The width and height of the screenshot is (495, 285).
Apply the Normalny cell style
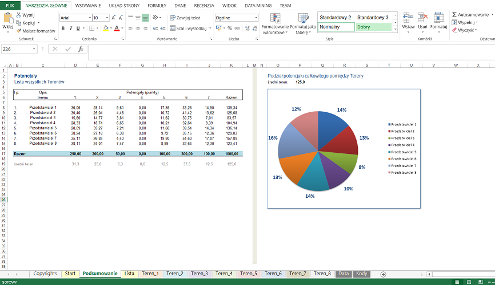(336, 27)
